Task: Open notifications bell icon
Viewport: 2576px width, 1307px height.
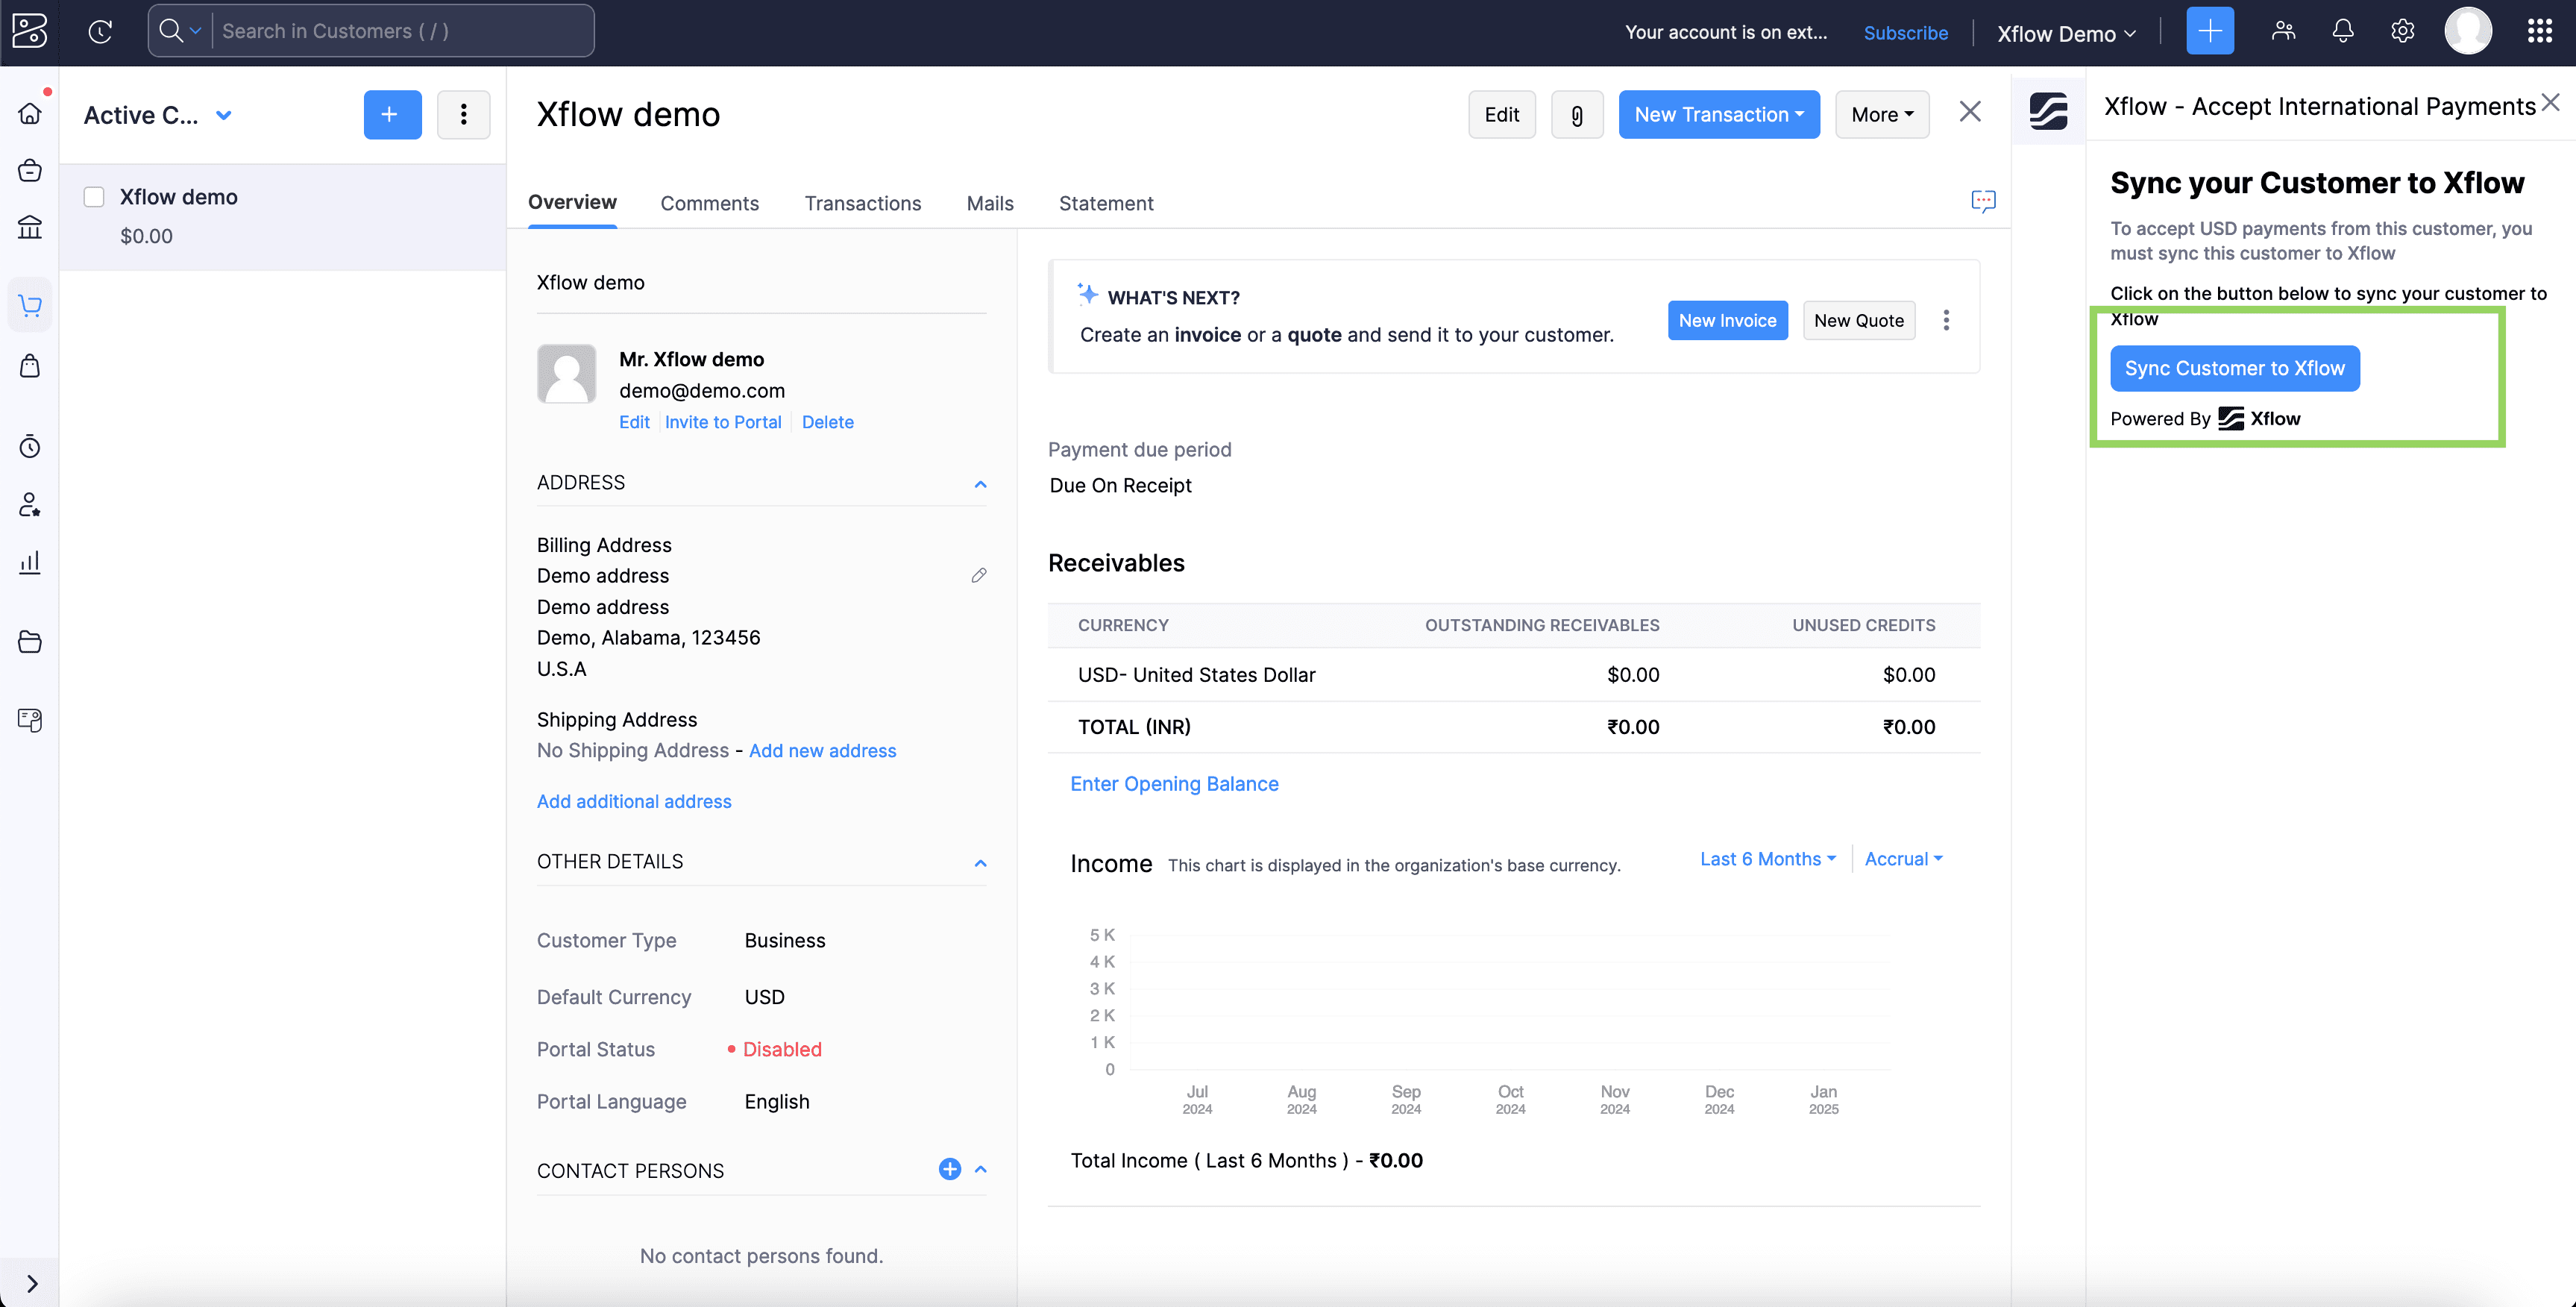Action: pyautogui.click(x=2343, y=31)
